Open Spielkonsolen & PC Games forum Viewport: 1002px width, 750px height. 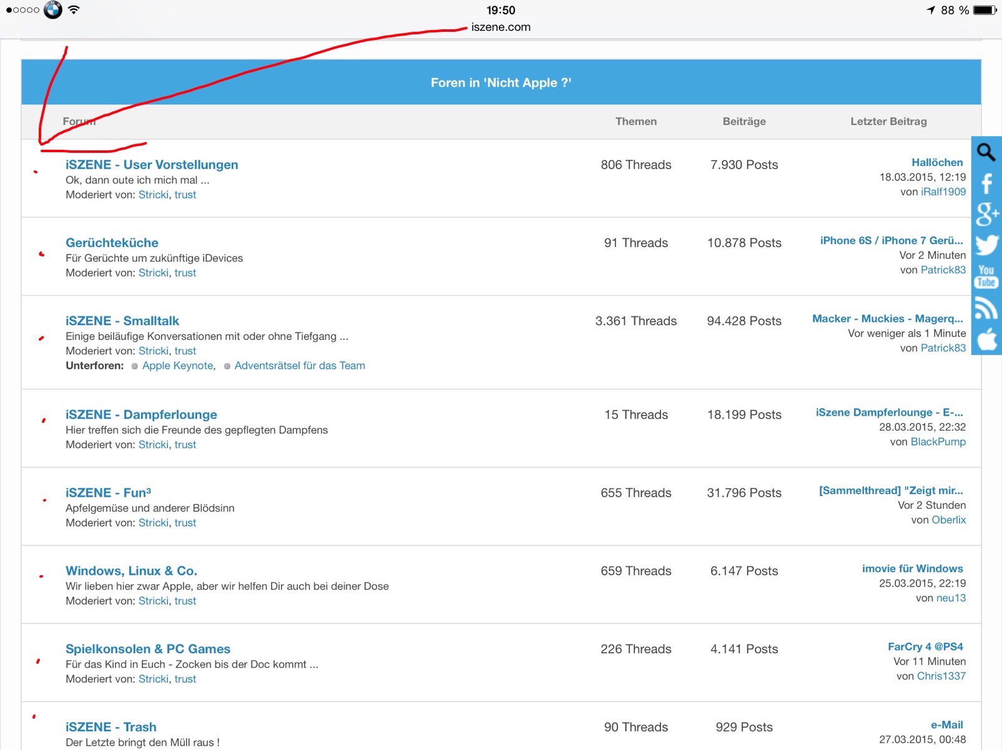pos(148,649)
